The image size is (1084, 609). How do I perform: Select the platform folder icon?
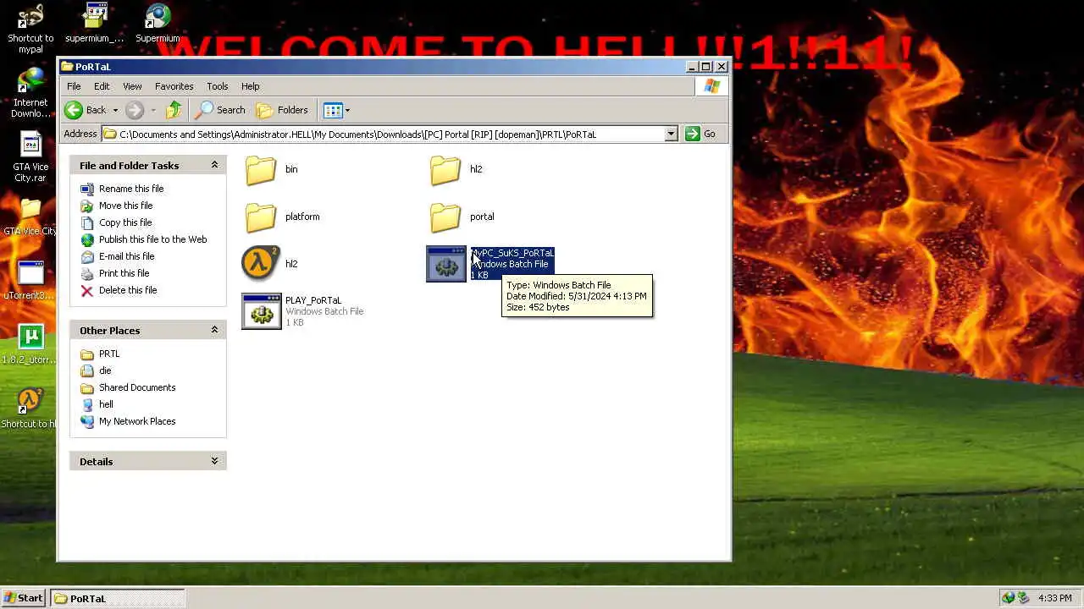point(261,217)
